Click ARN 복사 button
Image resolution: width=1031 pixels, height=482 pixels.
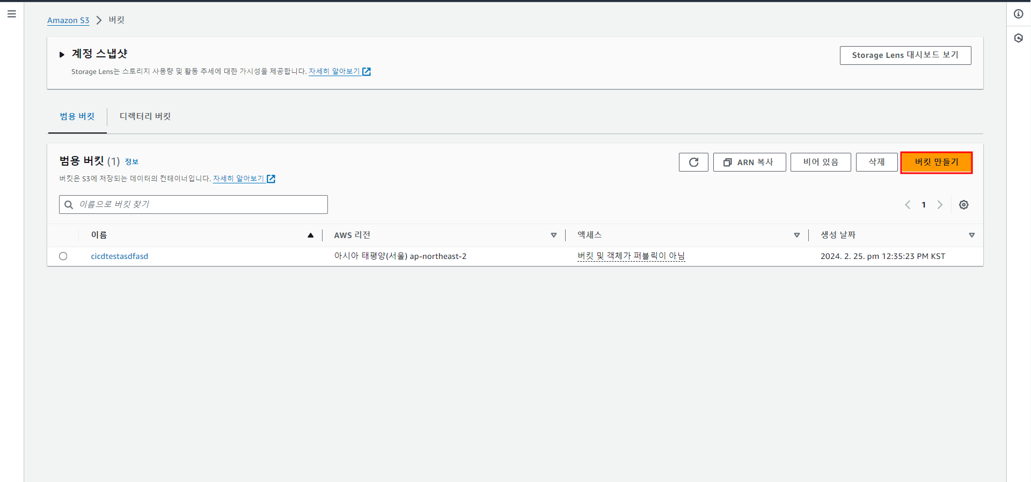[x=749, y=162]
